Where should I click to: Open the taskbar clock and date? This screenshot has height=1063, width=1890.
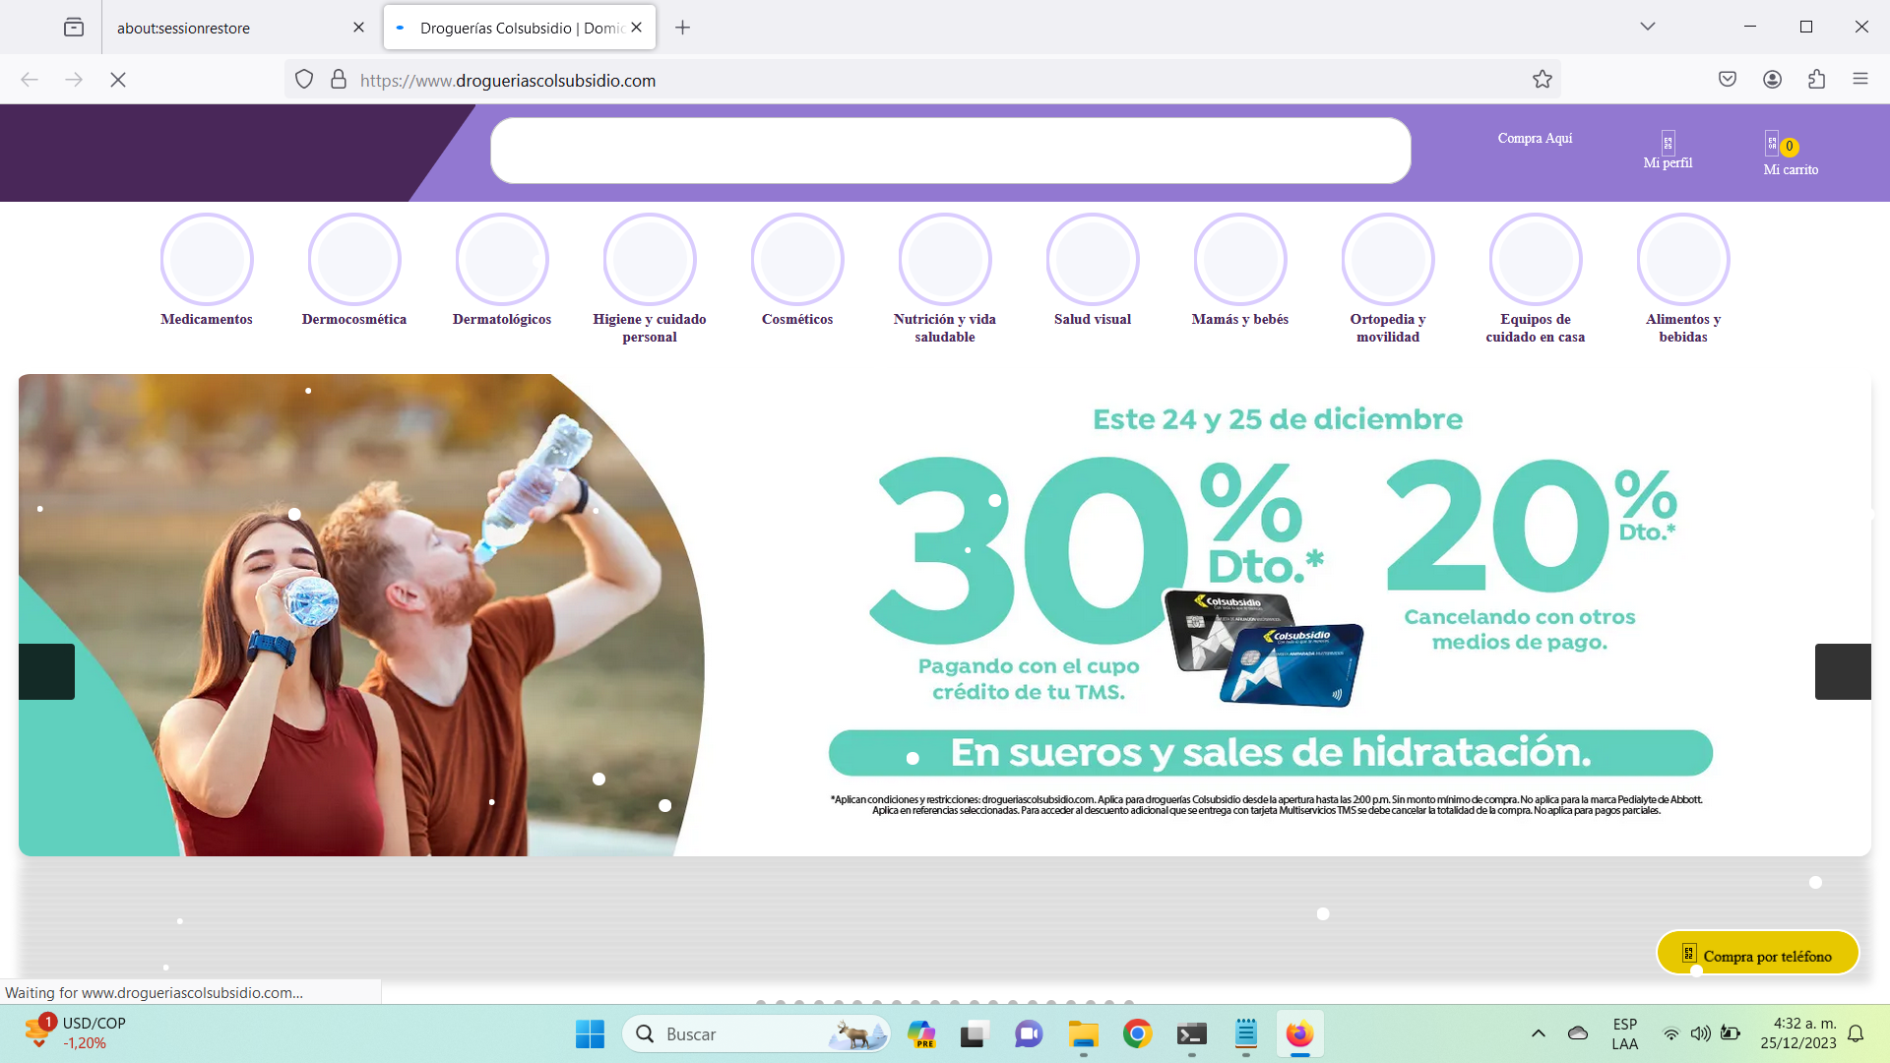(1798, 1033)
